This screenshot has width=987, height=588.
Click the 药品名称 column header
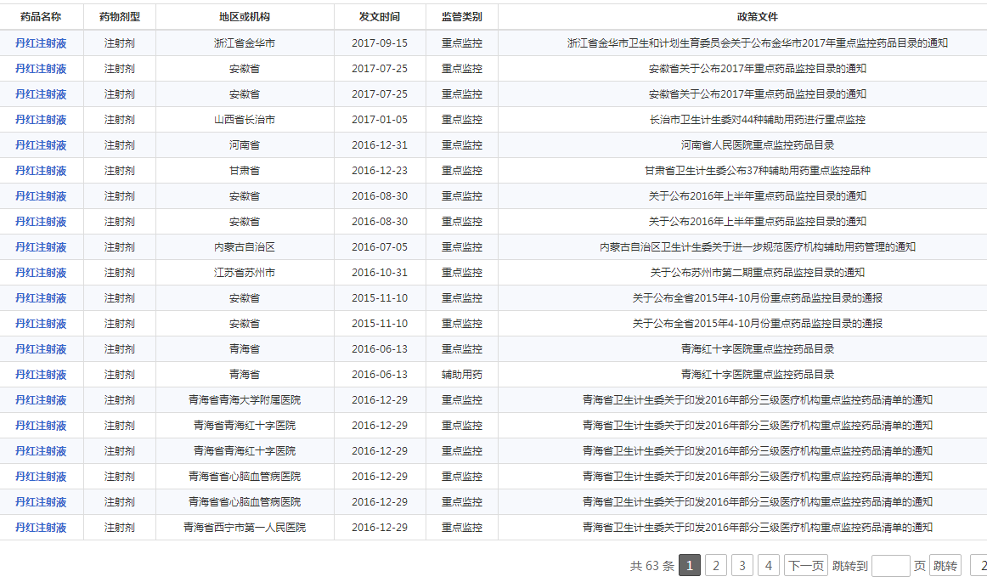coord(41,17)
